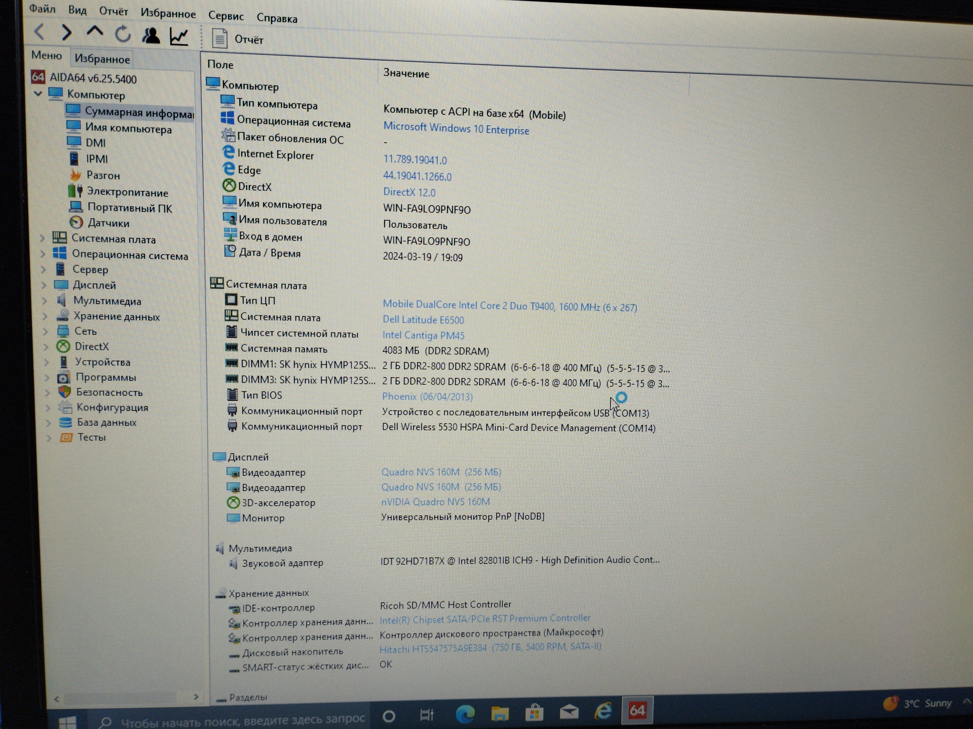Click the Устройства devices icon
This screenshot has height=729, width=973.
[x=63, y=361]
